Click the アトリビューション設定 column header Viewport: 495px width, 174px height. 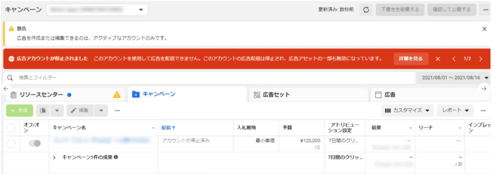[x=344, y=128]
